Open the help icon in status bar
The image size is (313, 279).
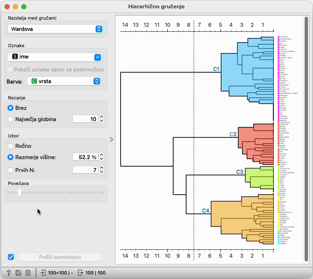(x=9, y=273)
